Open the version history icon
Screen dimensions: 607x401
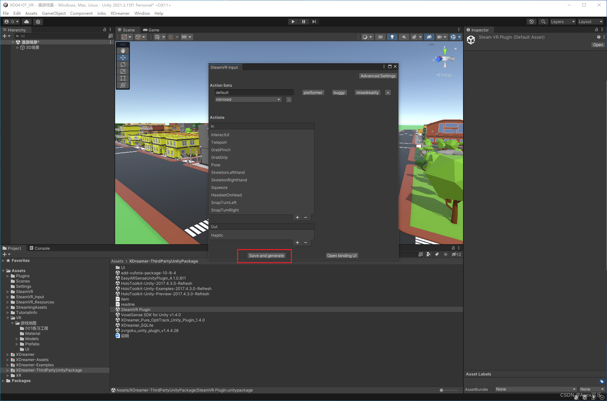click(532, 22)
